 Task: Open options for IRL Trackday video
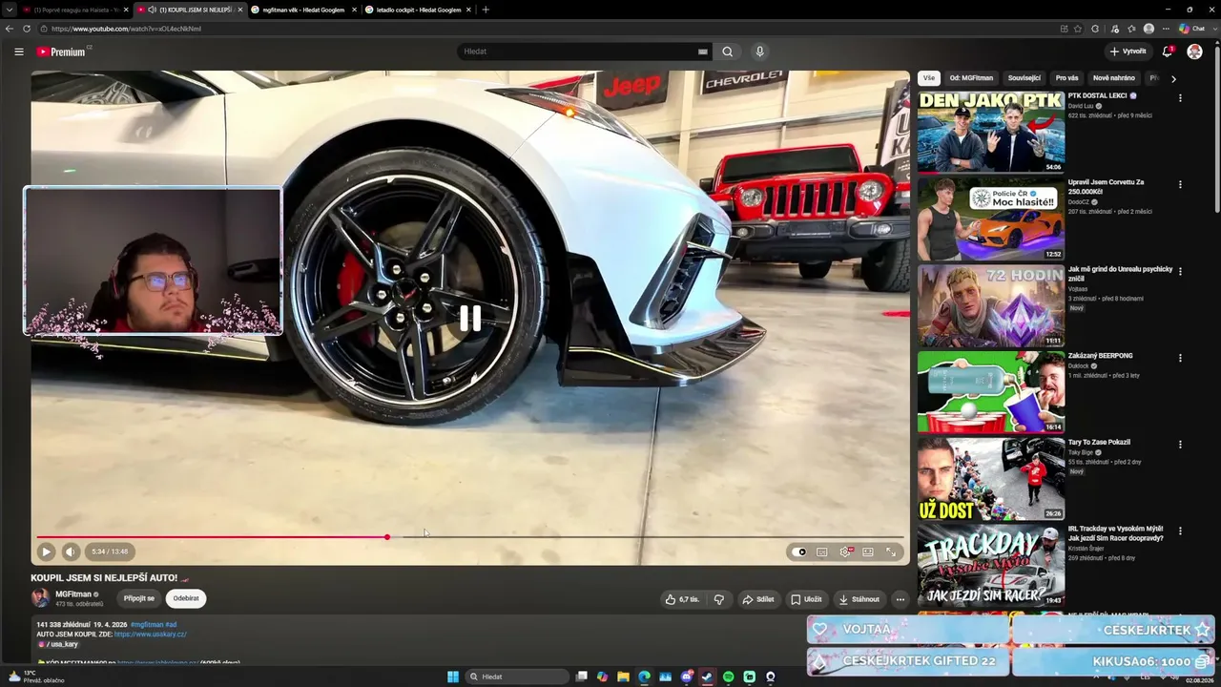tap(1180, 531)
